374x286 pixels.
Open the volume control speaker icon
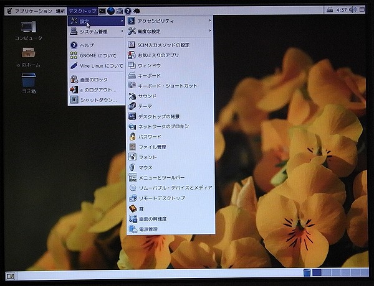click(353, 10)
